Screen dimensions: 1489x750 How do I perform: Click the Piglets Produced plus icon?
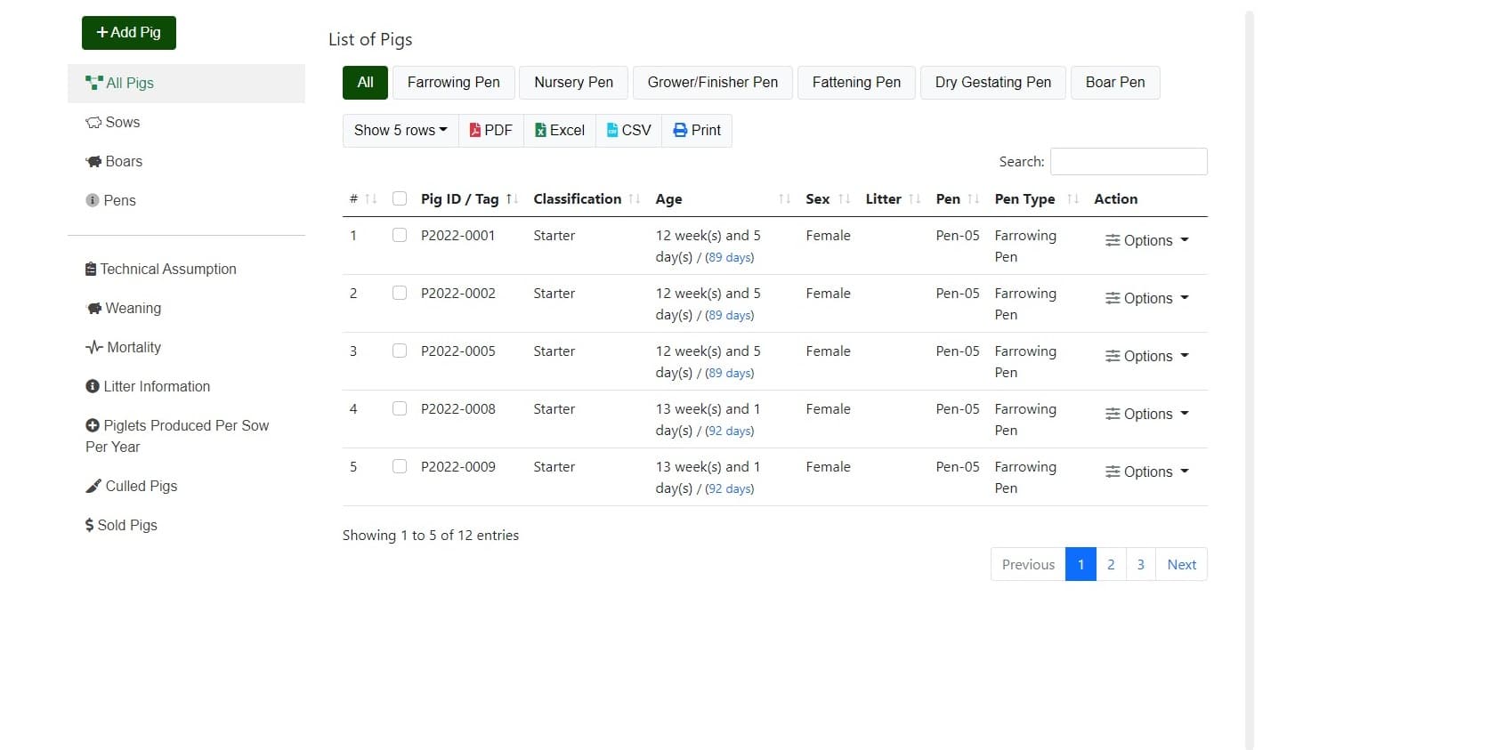coord(93,425)
